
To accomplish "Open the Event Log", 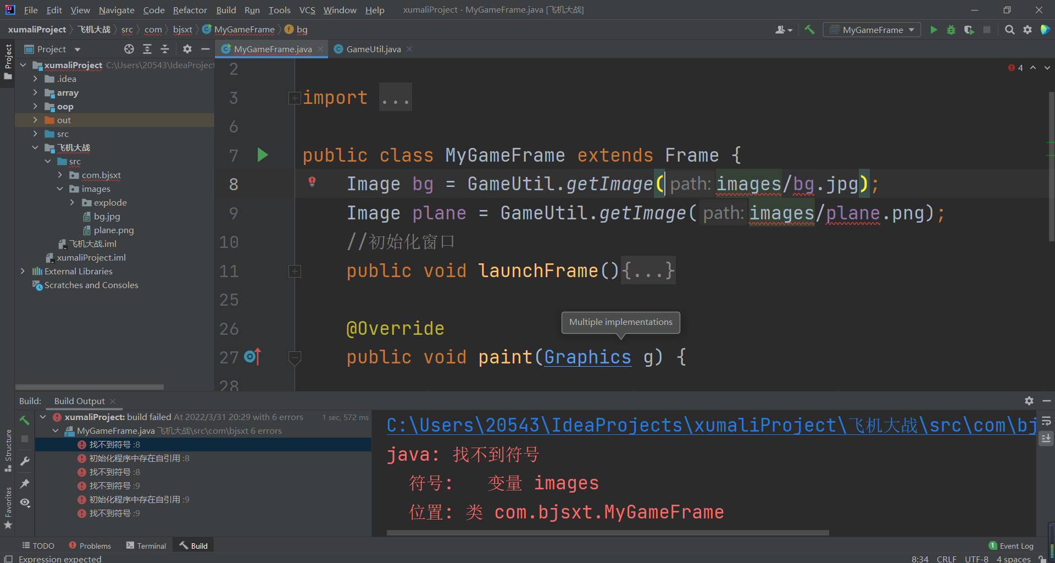I will 1011,545.
